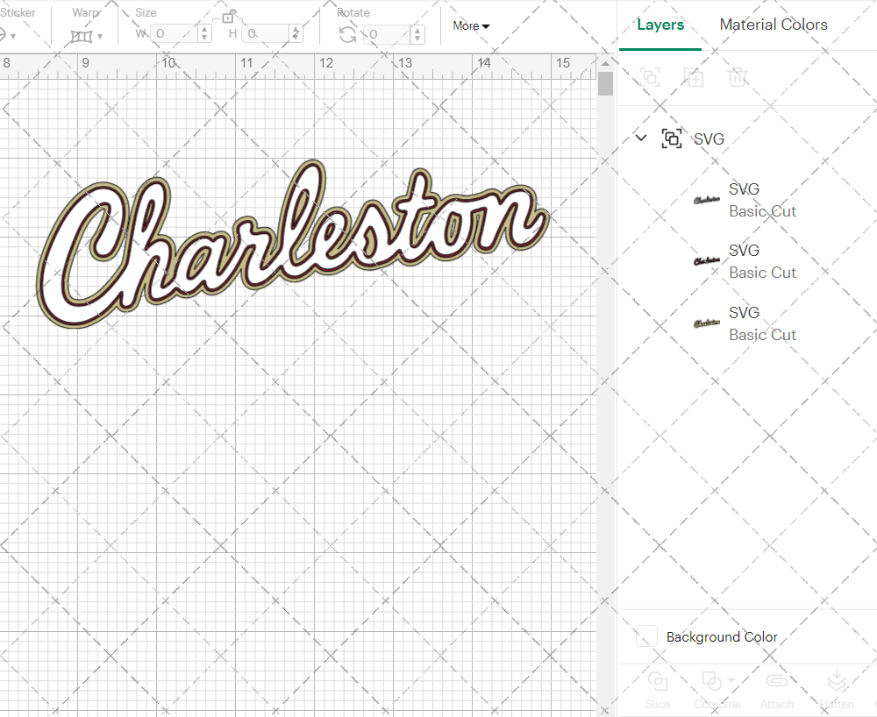This screenshot has height=717, width=877.
Task: Select the SVG group layer row
Action: pos(748,138)
